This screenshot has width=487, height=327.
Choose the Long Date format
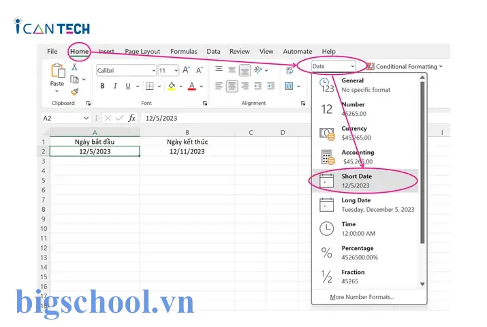point(366,205)
